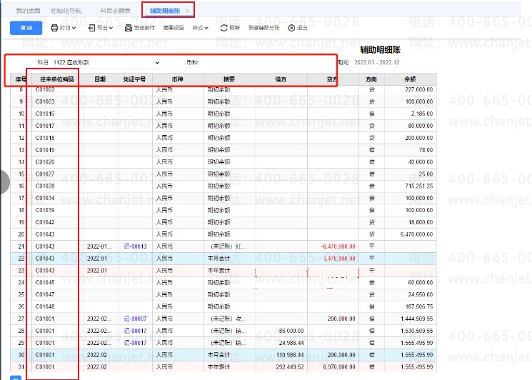This screenshot has height=380, width=532.
Task: Click the 贷方 column header
Action: (332, 79)
